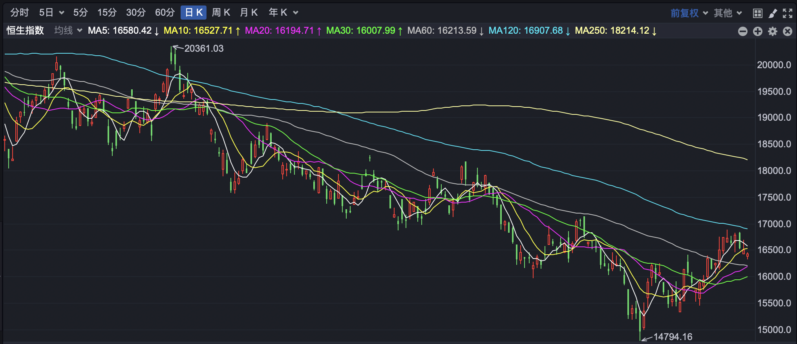Switch to 5分 chart period
Image resolution: width=797 pixels, height=344 pixels.
click(80, 13)
